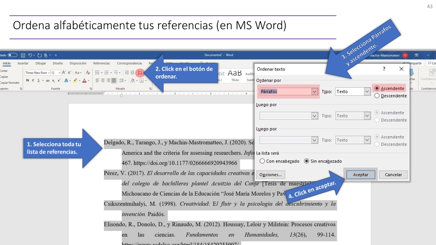Open the Párrafos sort-by dropdown
The height and width of the screenshot is (245, 436).
pos(315,91)
